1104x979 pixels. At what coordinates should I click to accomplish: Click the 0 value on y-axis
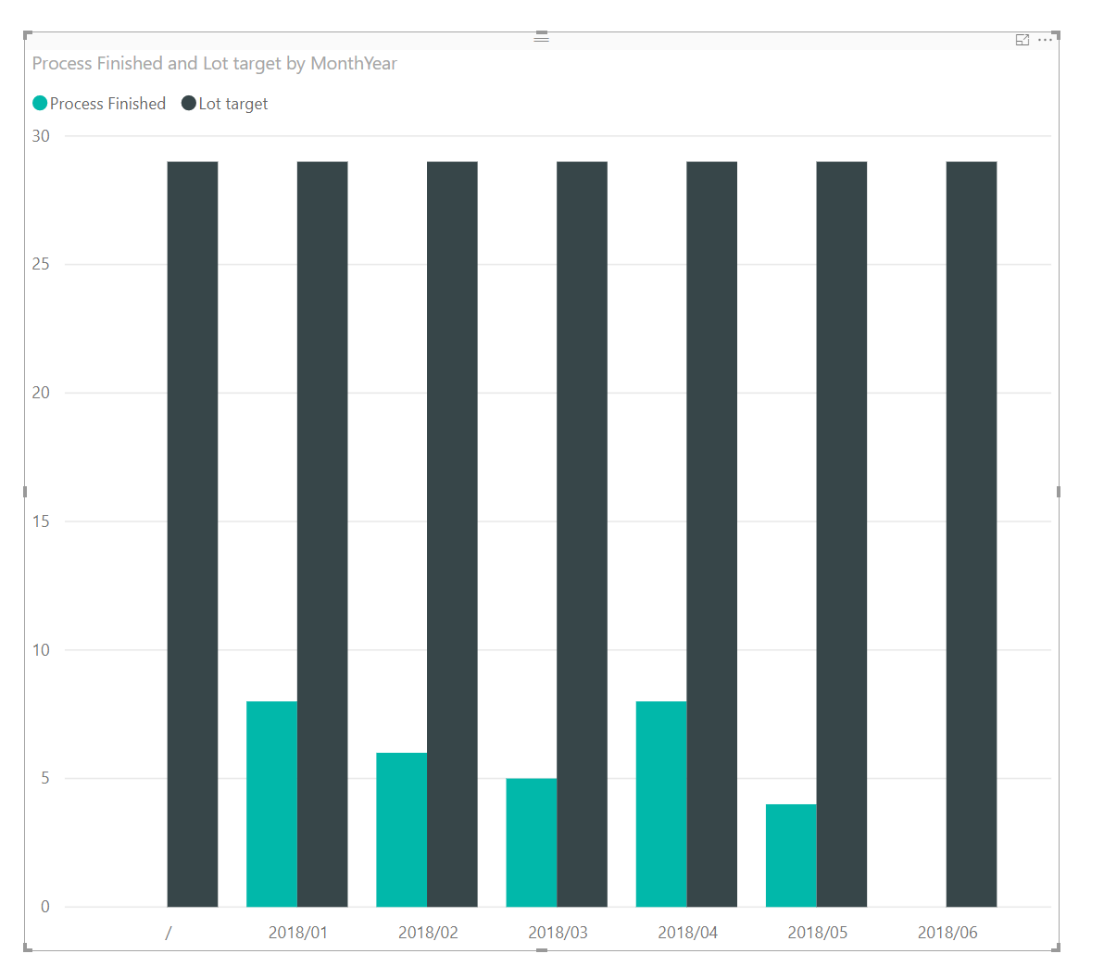tap(45, 907)
